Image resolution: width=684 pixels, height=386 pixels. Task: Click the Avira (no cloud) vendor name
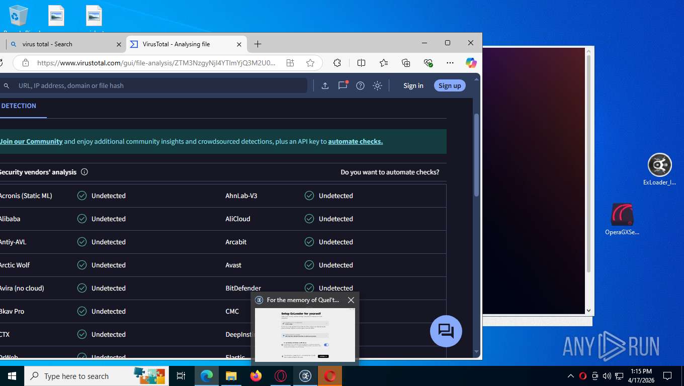pyautogui.click(x=22, y=288)
